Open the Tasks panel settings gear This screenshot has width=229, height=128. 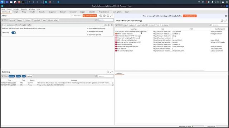click(x=104, y=16)
